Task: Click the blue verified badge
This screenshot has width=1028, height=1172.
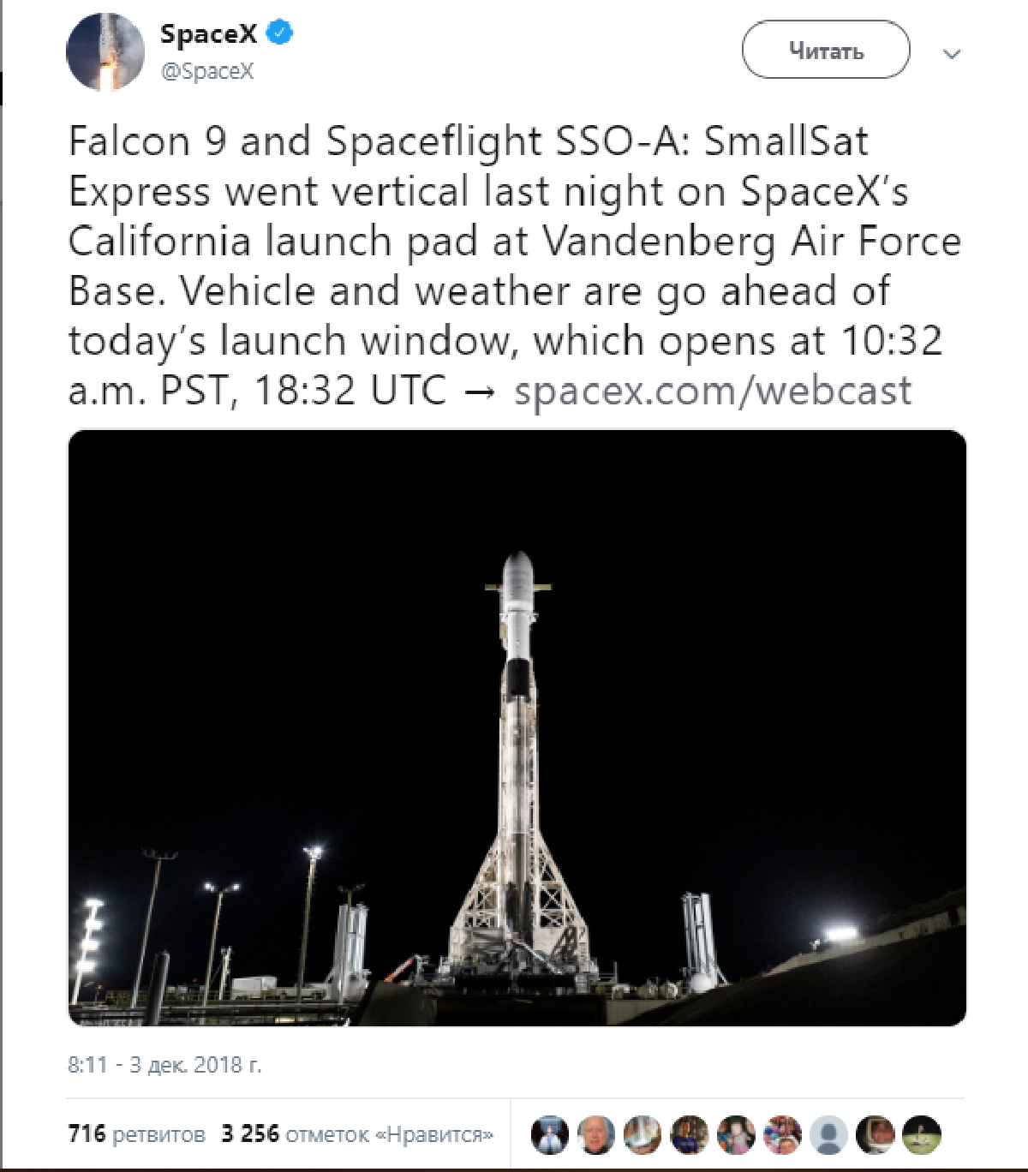Action: click(280, 33)
